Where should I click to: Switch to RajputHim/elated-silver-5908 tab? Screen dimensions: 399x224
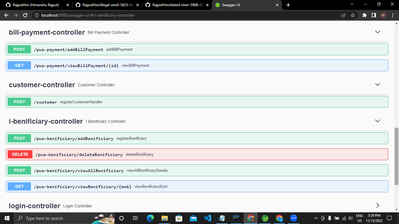(x=176, y=5)
